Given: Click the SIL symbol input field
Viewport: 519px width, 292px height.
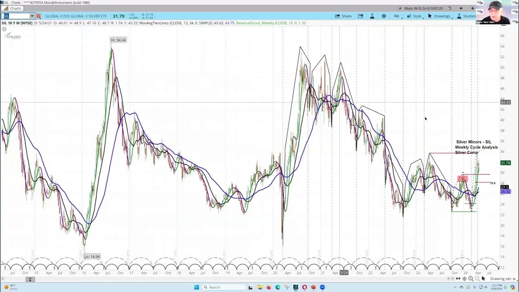Looking at the screenshot, I should click(15, 16).
